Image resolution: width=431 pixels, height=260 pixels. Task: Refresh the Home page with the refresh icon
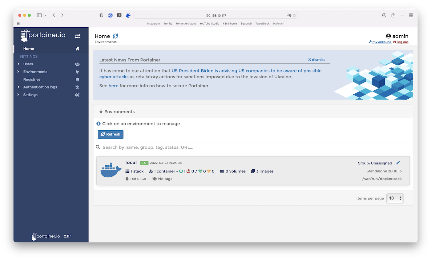click(115, 36)
